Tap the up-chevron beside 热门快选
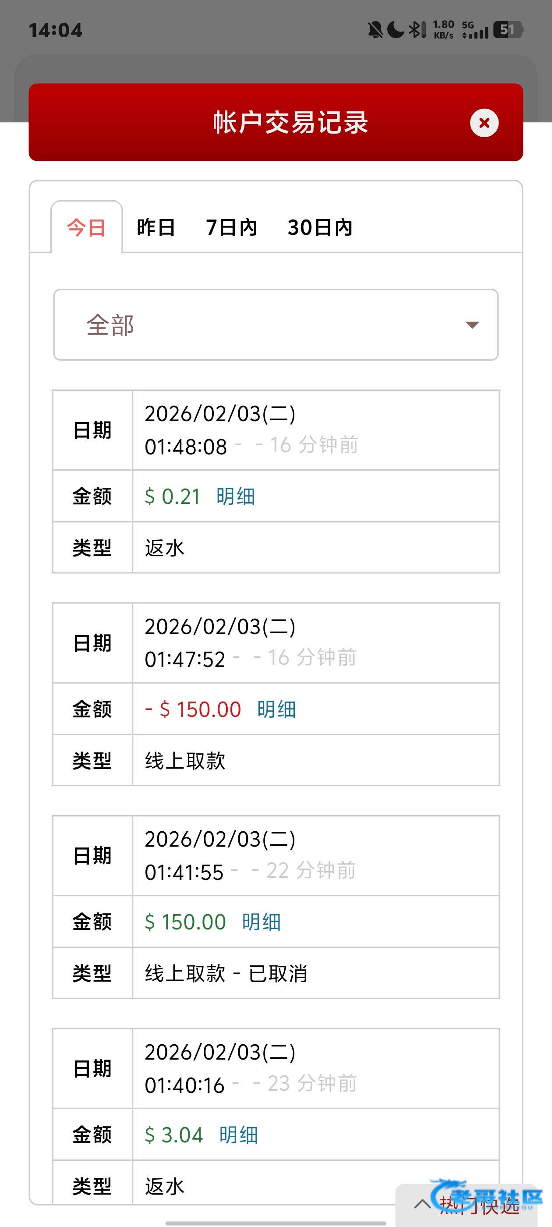552x1227 pixels. [422, 1205]
